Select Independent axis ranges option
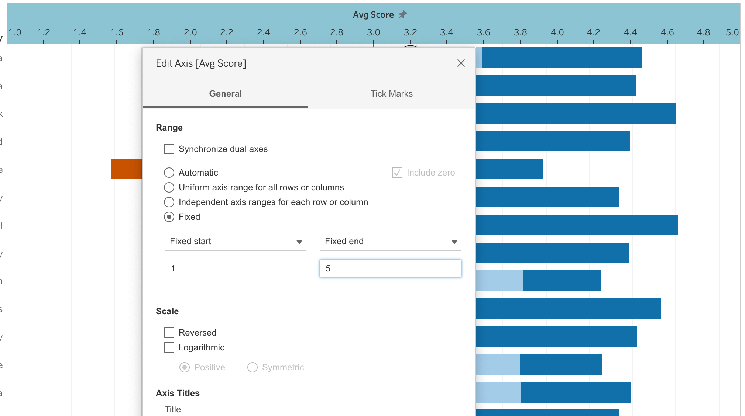This screenshot has height=416, width=745. pos(169,202)
